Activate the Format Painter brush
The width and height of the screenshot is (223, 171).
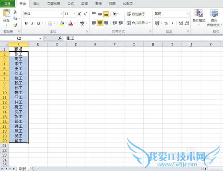click(15, 25)
